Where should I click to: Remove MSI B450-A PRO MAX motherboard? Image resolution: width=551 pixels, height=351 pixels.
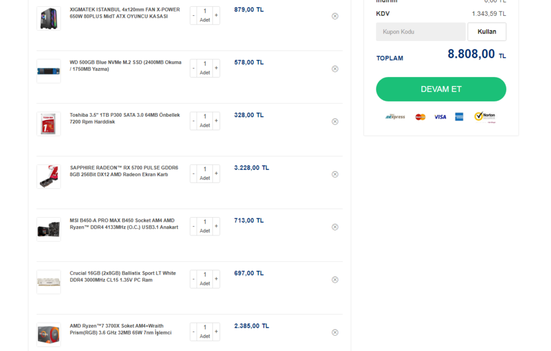pyautogui.click(x=335, y=227)
